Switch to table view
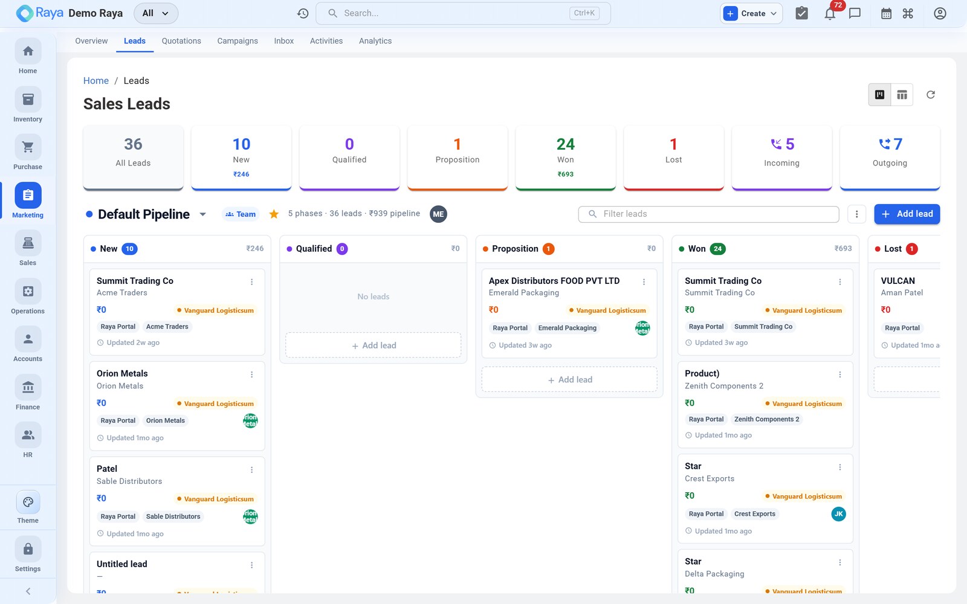This screenshot has width=967, height=604. (902, 95)
